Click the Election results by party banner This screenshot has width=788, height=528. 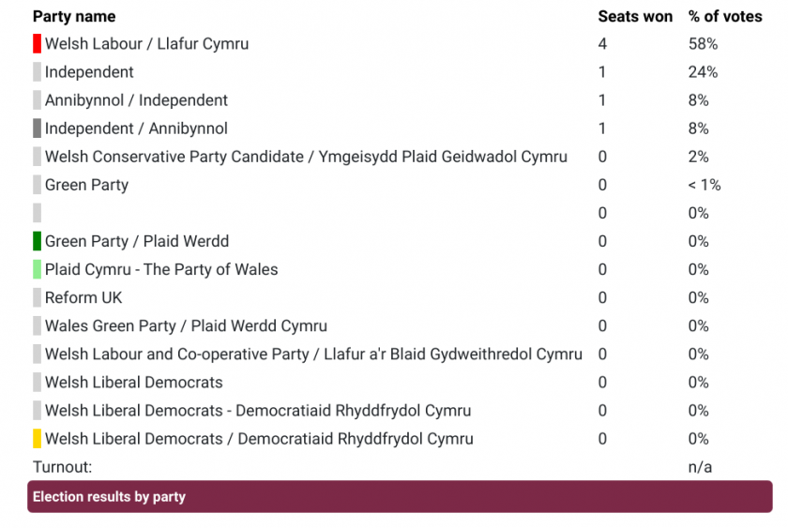[x=400, y=496]
